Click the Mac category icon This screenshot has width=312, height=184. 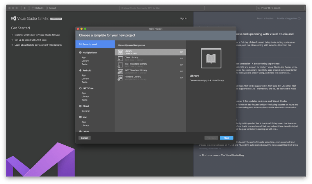(80, 117)
